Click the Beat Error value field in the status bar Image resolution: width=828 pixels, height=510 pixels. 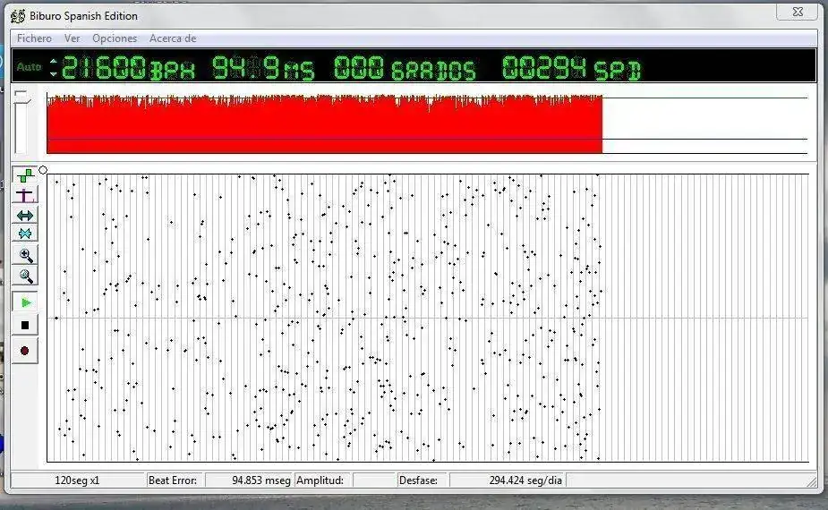coord(248,480)
